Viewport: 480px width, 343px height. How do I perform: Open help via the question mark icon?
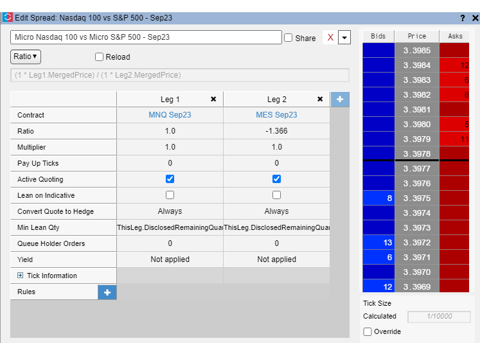click(463, 18)
